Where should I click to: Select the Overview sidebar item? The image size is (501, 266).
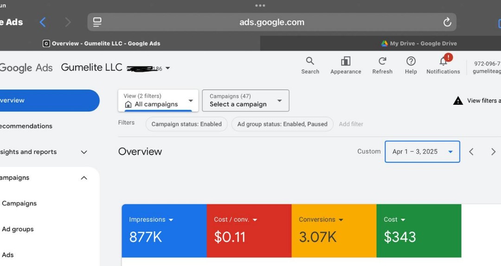tap(49, 100)
